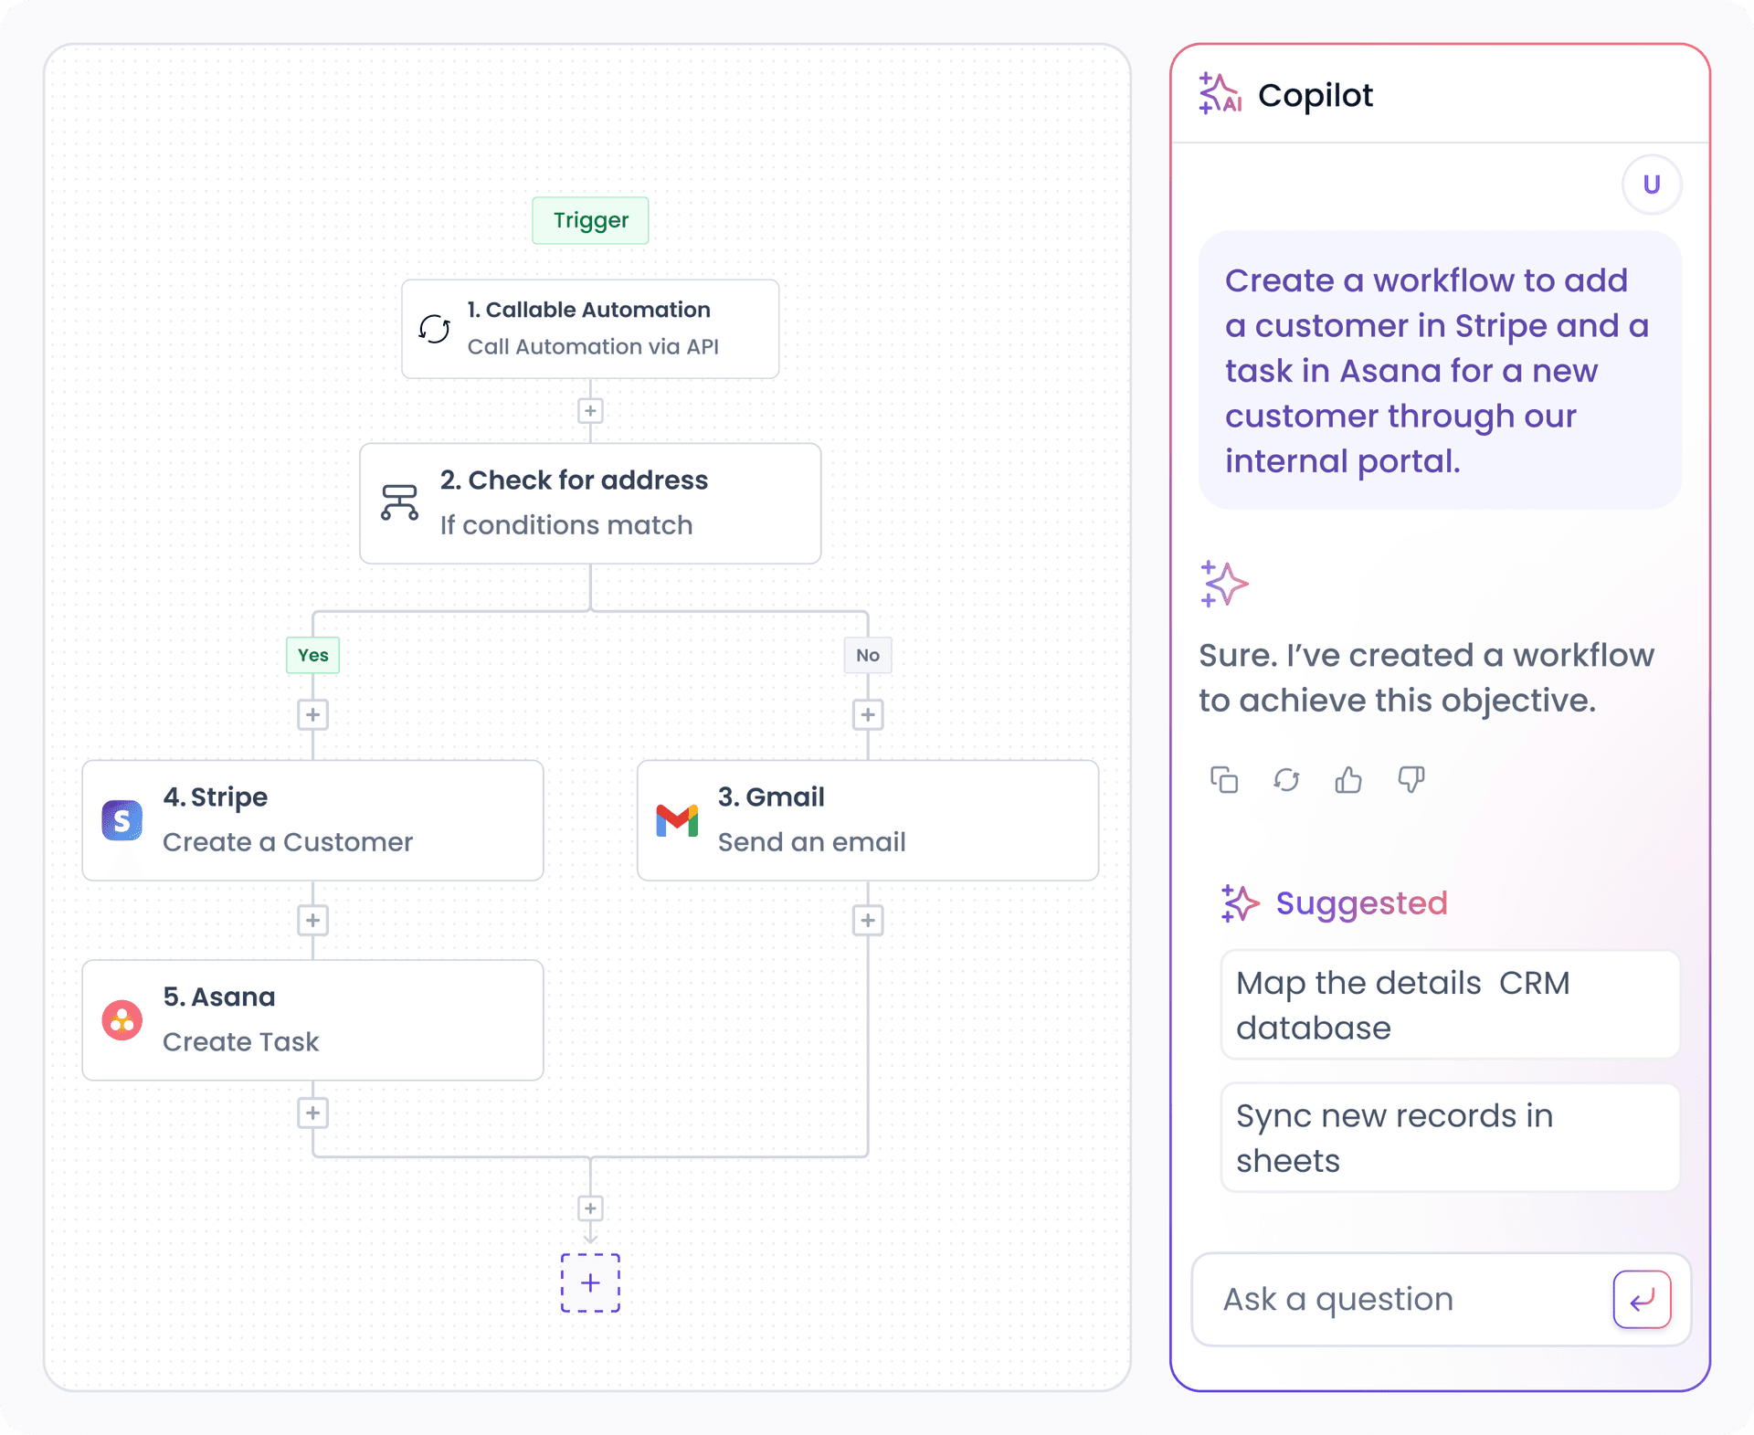Click the Gmail icon on step 3
This screenshot has width=1754, height=1435.
click(x=676, y=819)
